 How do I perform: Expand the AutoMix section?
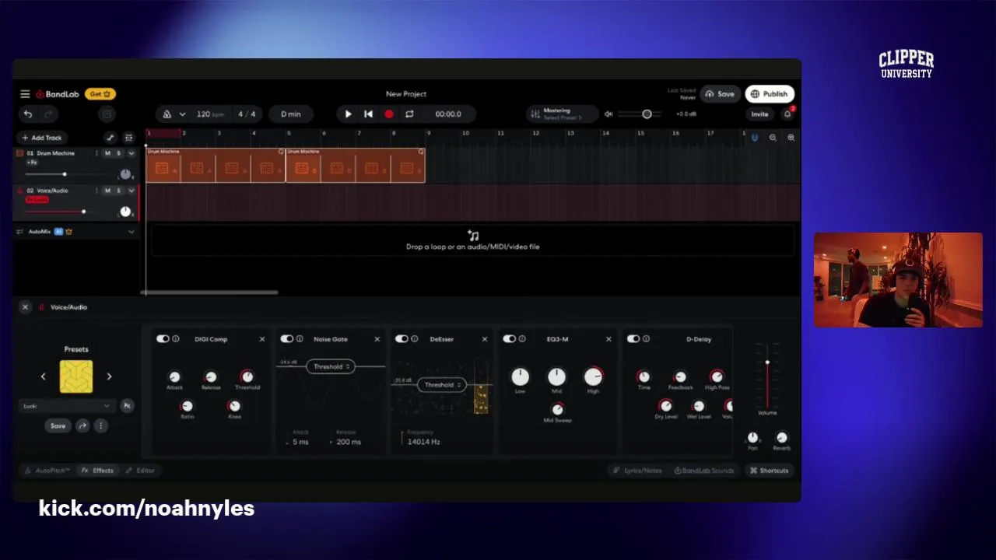coord(131,232)
